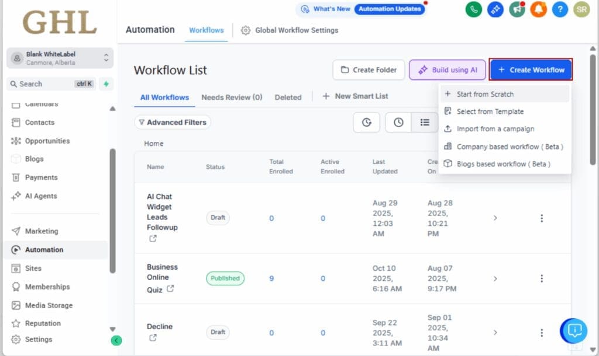Click the blue help question mark icon
599x356 pixels.
560,9
